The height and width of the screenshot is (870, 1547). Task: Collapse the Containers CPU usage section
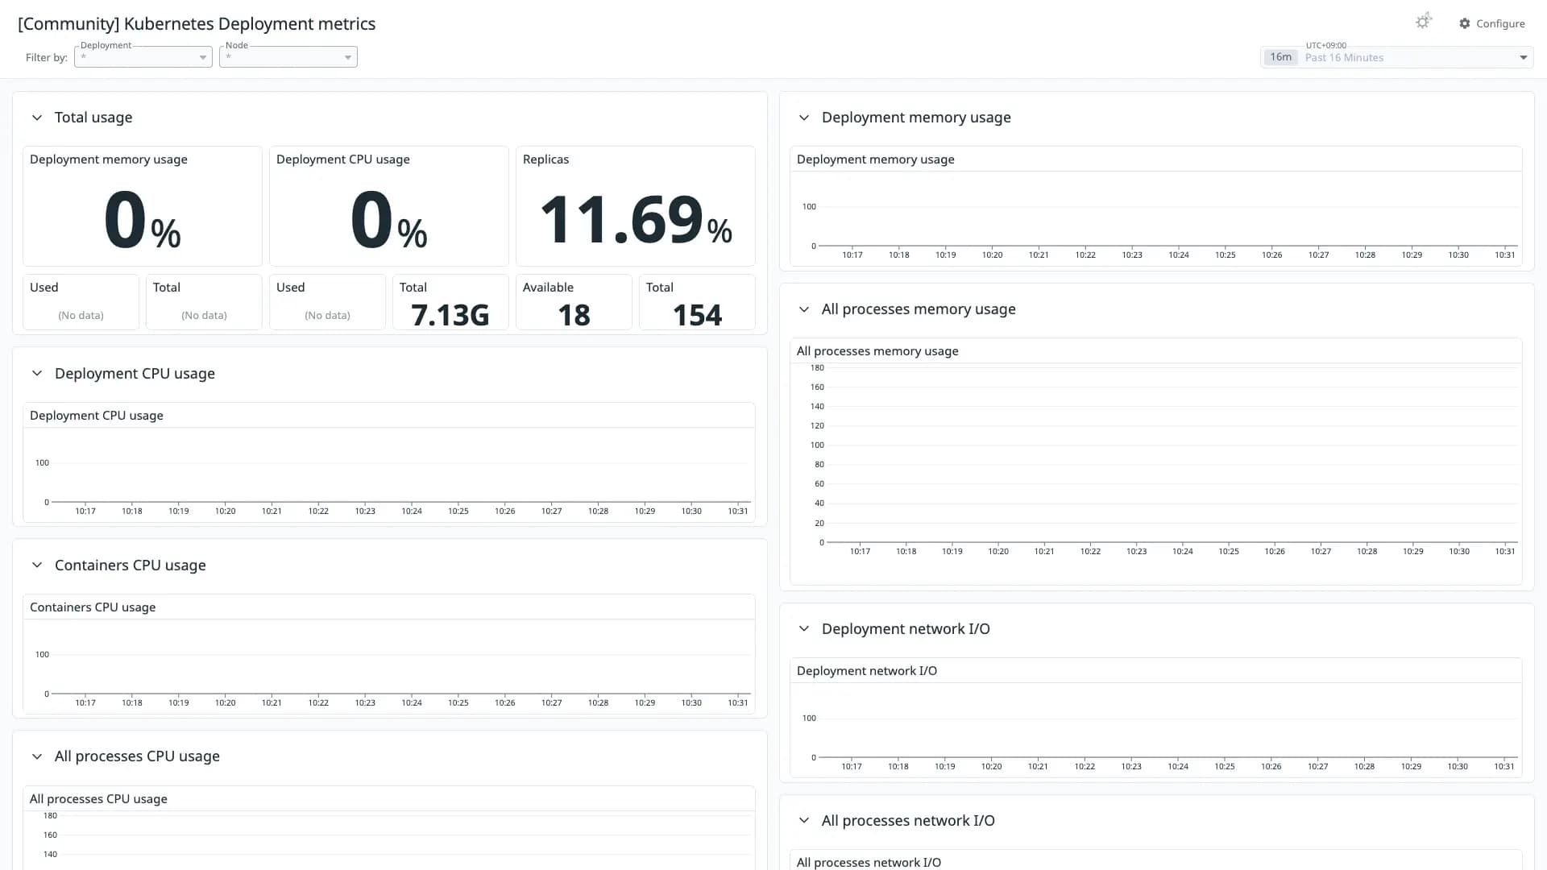(x=37, y=565)
